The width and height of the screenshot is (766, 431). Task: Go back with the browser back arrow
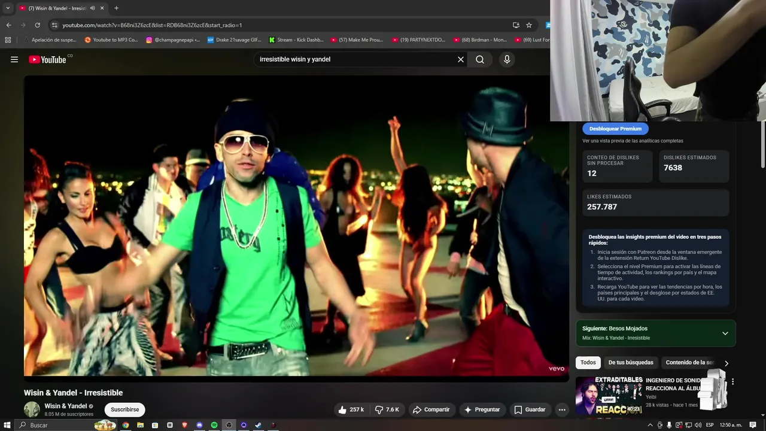coord(8,25)
